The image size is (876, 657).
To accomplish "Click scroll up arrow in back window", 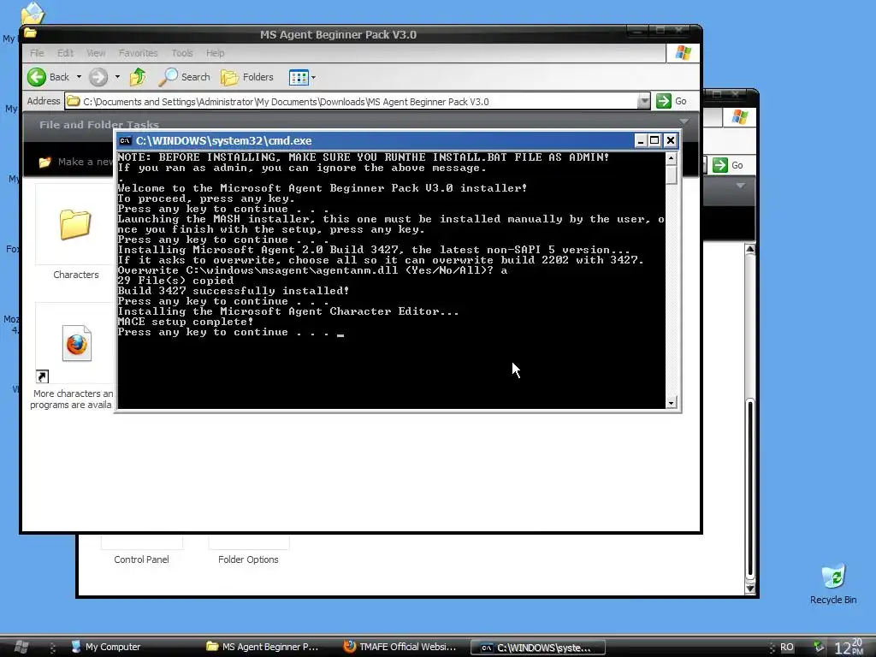I will coord(750,249).
